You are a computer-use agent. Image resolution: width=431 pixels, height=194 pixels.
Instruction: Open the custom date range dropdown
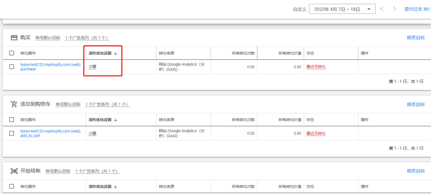pyautogui.click(x=342, y=9)
